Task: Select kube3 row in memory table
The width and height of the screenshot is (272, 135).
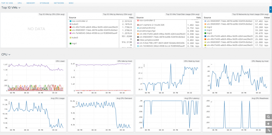Action: (75, 37)
